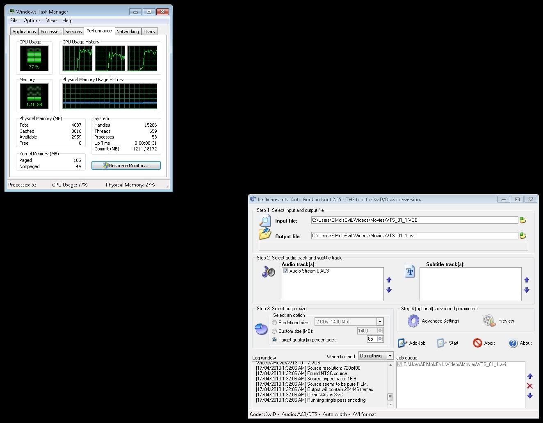Toggle Audio Stream 0 AC3 checkbox
The width and height of the screenshot is (543, 423).
pos(285,271)
